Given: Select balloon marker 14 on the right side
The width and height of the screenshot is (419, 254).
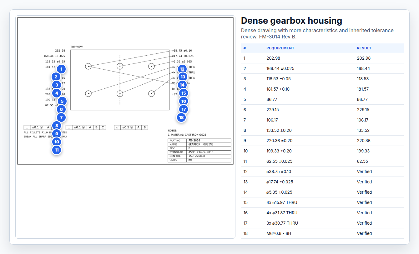Looking at the screenshot, I should pos(182,85).
